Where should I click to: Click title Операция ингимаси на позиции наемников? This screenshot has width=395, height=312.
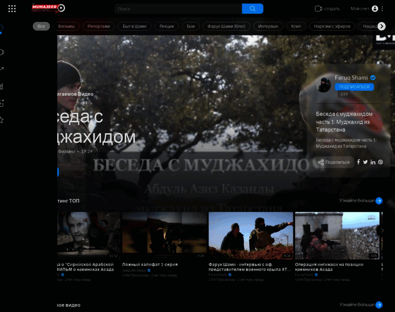pos(329,267)
